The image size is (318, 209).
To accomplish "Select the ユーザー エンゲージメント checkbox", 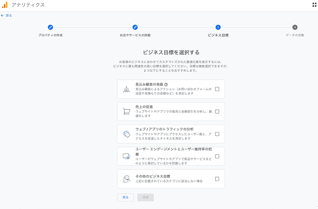I will click(217, 156).
